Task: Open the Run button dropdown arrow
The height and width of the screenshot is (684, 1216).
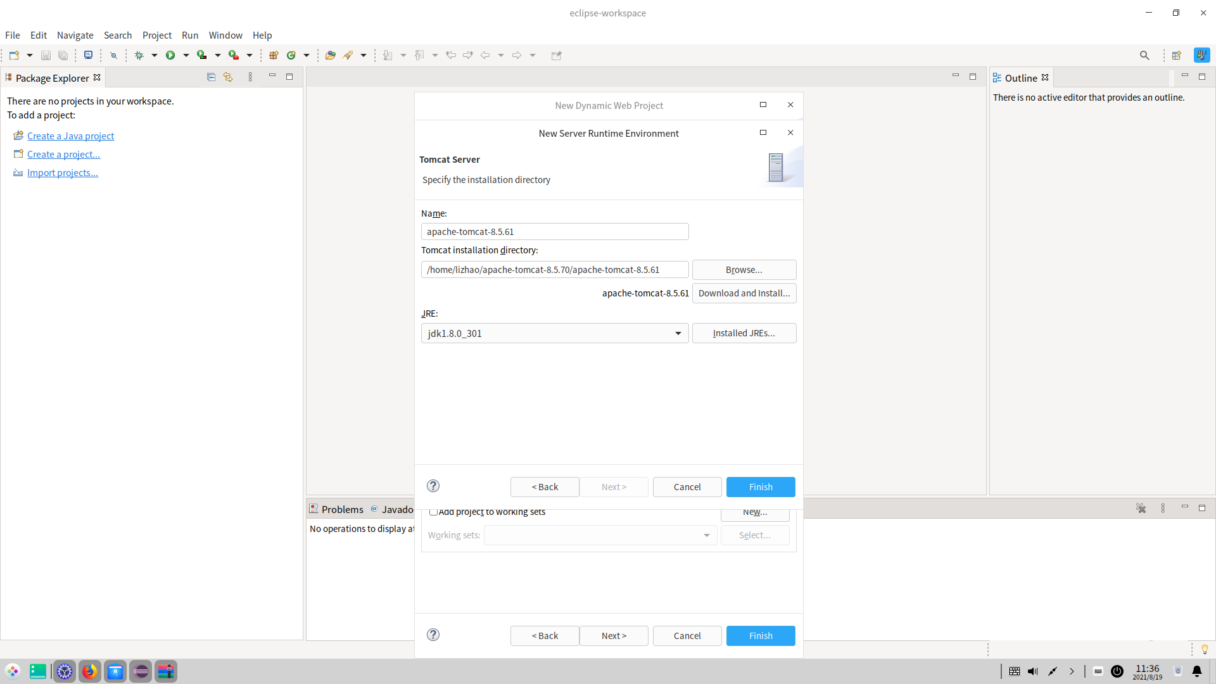Action: tap(186, 56)
